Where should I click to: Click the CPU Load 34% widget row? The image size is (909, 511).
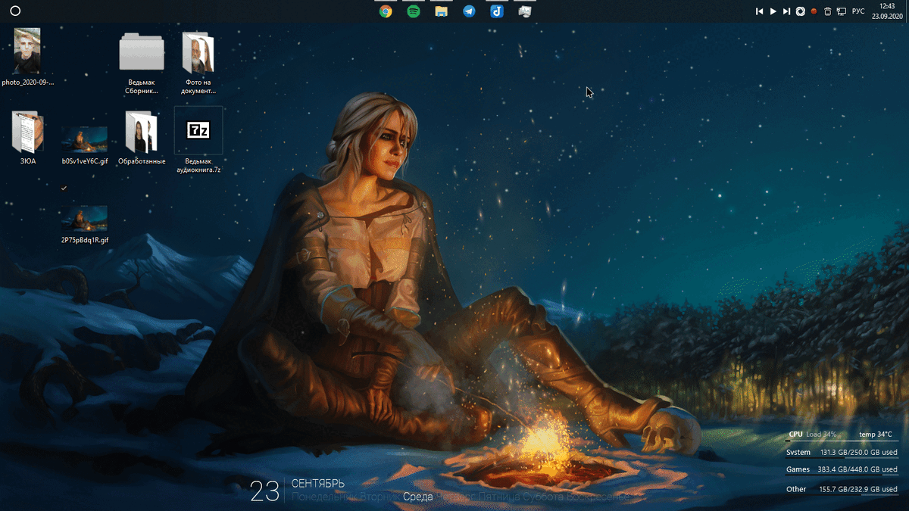[x=813, y=435]
